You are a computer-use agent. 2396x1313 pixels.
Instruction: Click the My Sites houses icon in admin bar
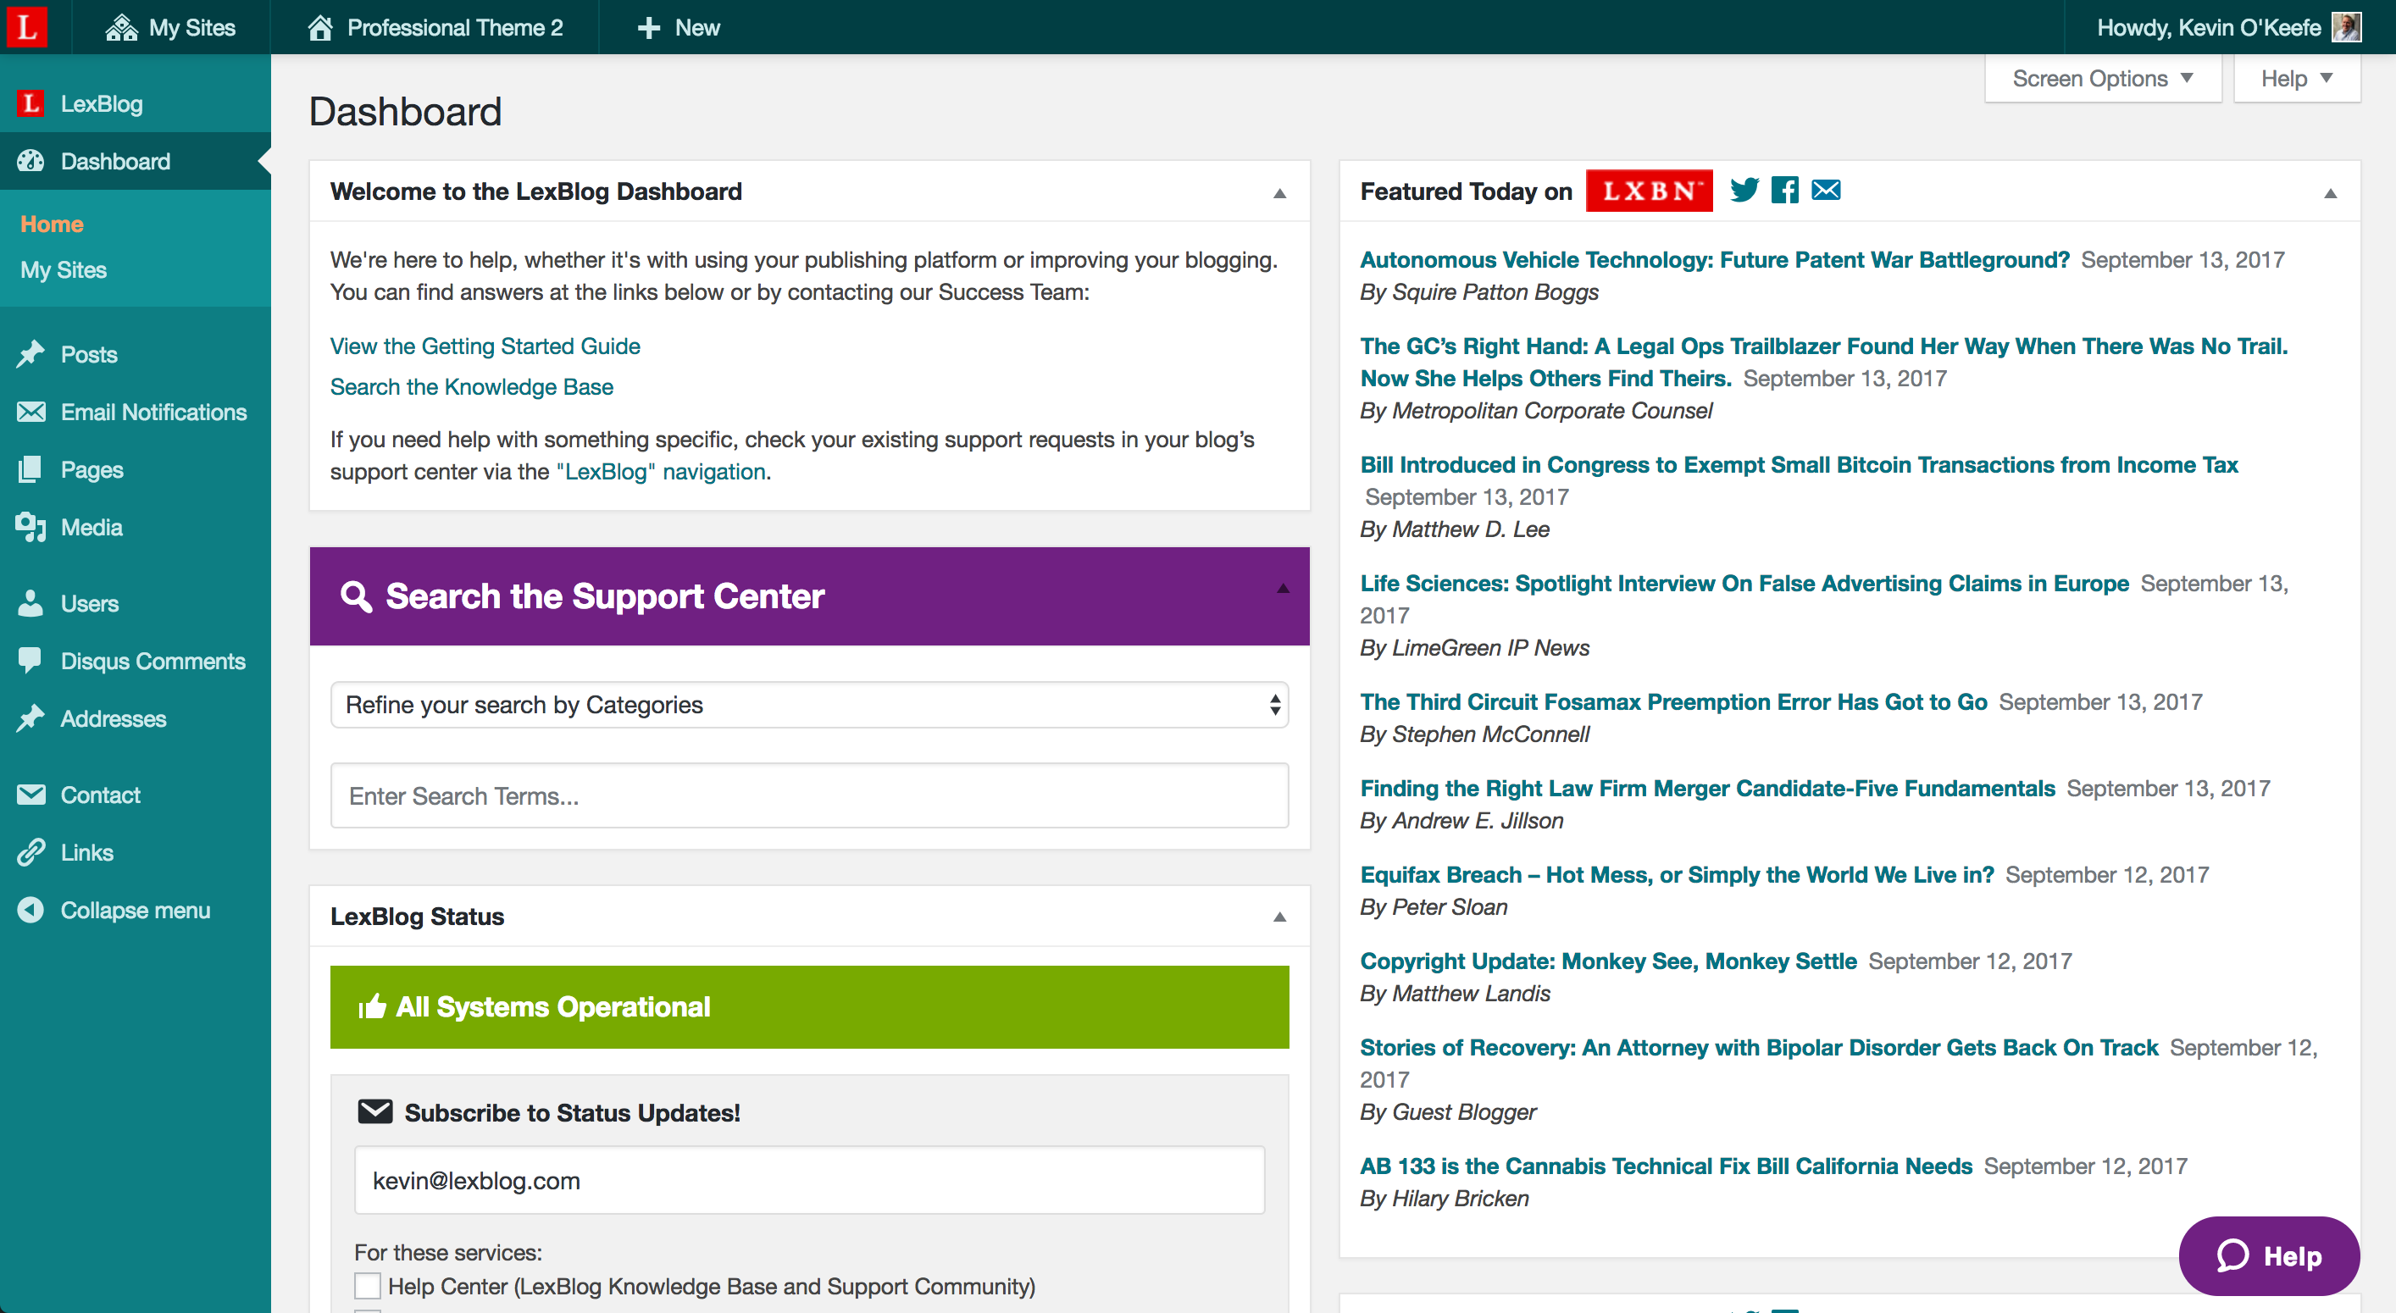(121, 28)
